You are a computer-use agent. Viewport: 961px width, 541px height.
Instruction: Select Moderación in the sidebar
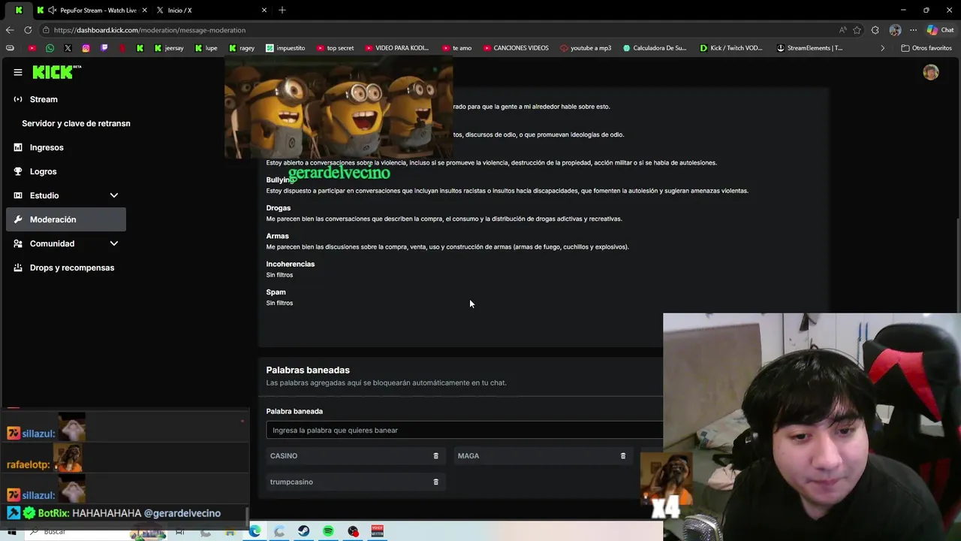(66, 219)
